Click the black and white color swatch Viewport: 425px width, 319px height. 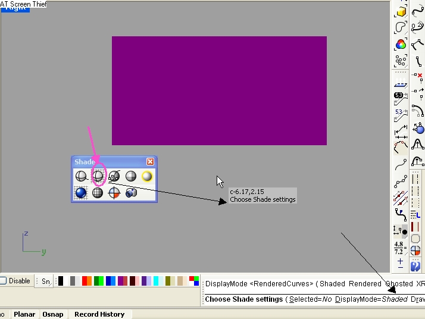(x=63, y=281)
